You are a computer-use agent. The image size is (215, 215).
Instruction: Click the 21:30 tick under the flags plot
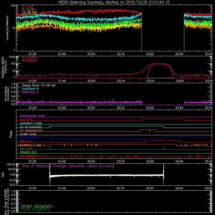pos(33,162)
